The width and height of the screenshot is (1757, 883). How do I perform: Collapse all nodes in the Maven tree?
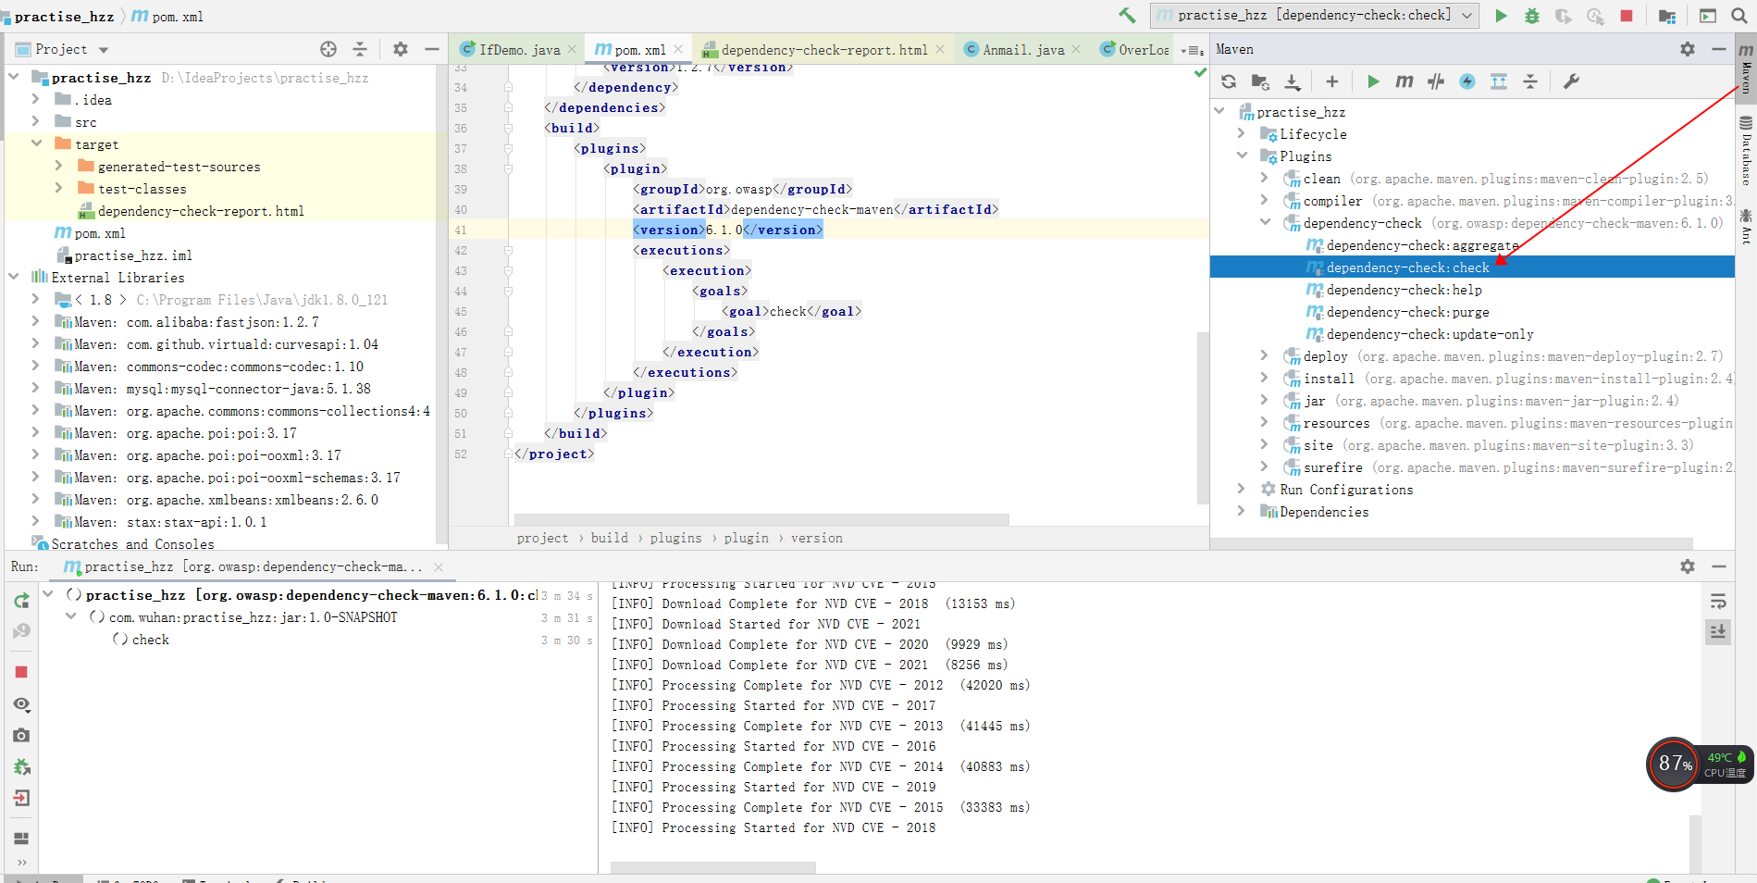pyautogui.click(x=1531, y=81)
